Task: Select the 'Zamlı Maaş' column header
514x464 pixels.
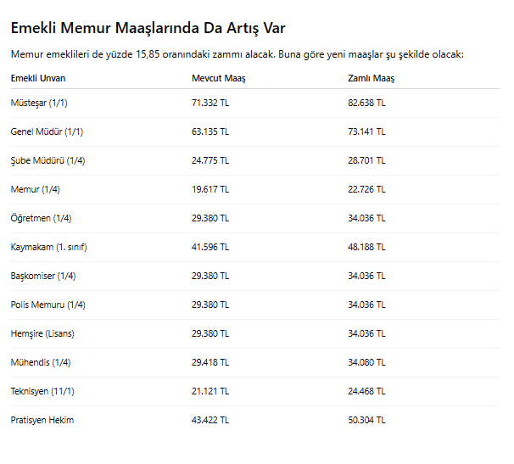Action: 371,78
